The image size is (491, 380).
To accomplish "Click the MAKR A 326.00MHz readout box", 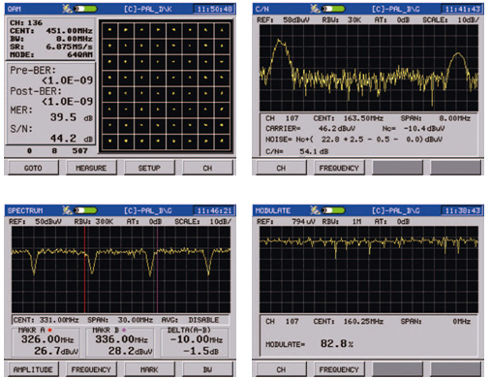I will 46,342.
